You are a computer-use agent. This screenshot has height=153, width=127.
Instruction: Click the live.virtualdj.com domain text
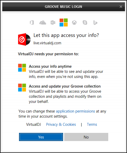[x=47, y=43]
